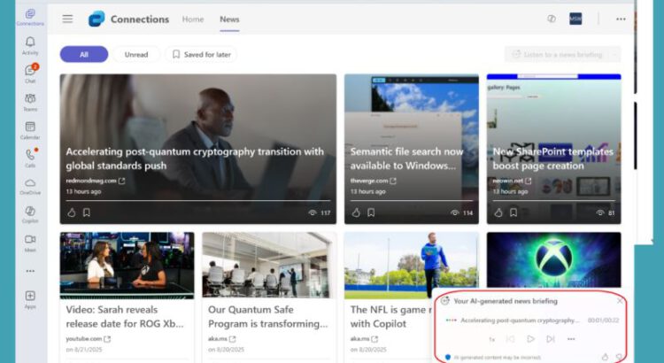Open the header More options ellipsis
Screen dimensions: 664x363
[621, 19]
